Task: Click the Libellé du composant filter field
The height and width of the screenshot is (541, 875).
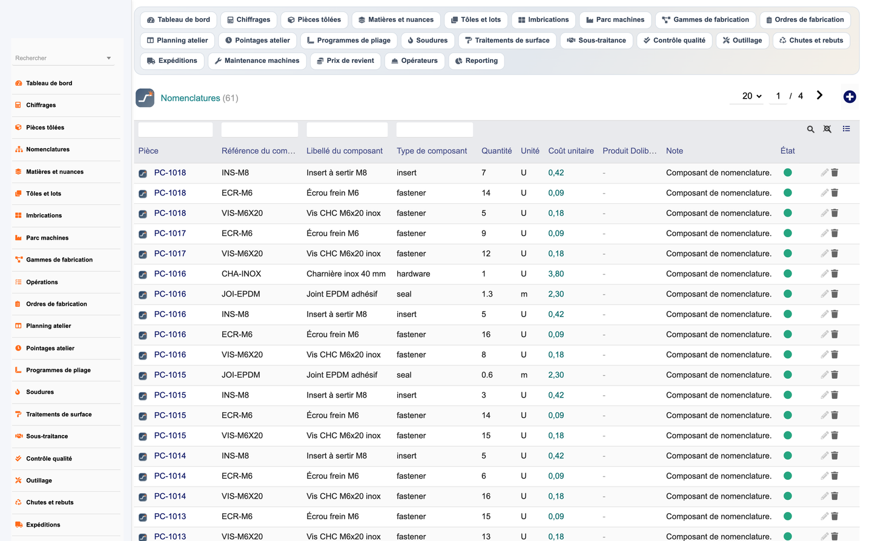Action: click(347, 130)
